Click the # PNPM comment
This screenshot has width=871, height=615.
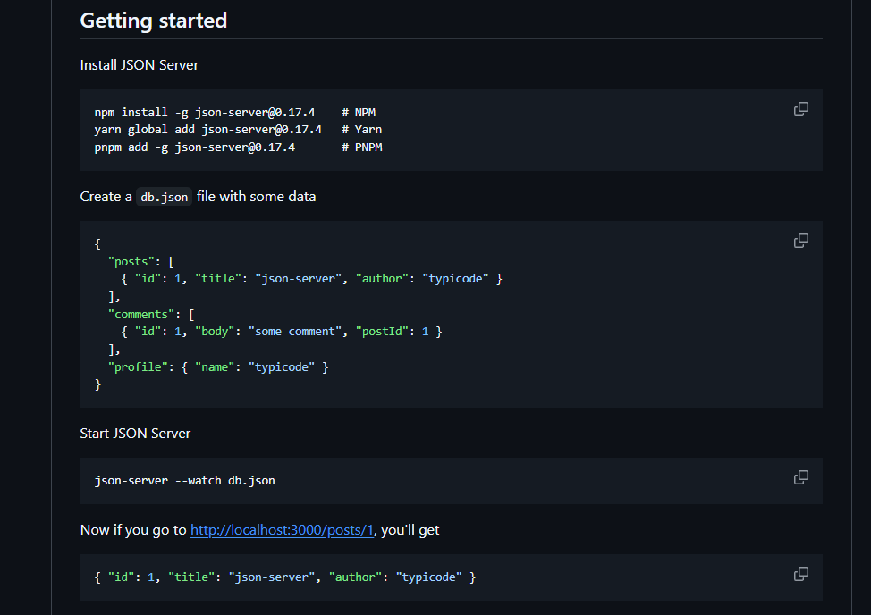pos(361,147)
